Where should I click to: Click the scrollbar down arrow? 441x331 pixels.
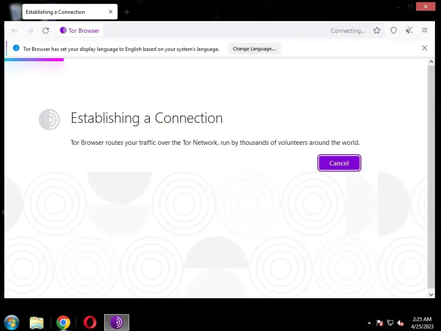[431, 295]
